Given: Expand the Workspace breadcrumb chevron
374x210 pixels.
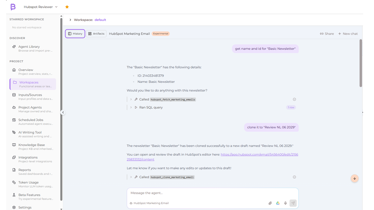Looking at the screenshot, I should pyautogui.click(x=70, y=20).
